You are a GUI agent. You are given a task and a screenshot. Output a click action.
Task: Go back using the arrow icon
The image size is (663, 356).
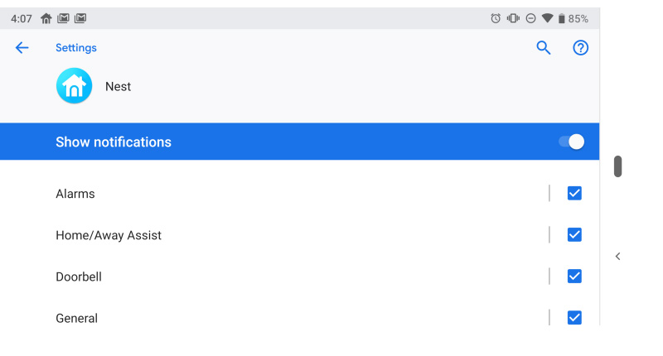[22, 48]
